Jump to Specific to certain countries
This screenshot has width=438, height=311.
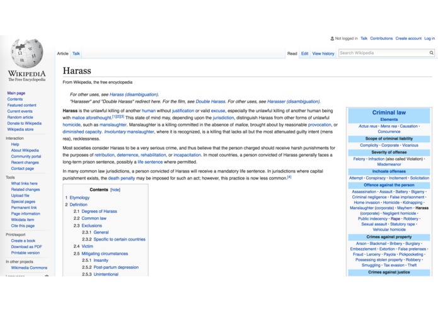[x=119, y=239]
